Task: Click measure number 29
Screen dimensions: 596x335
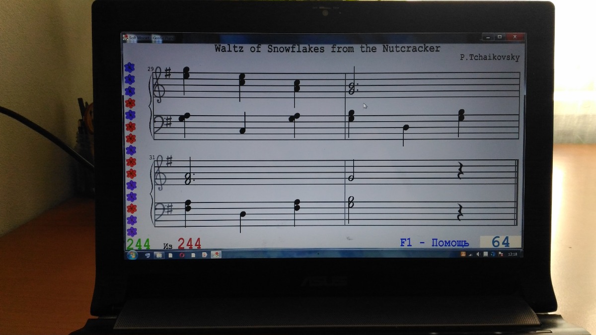Action: click(150, 69)
